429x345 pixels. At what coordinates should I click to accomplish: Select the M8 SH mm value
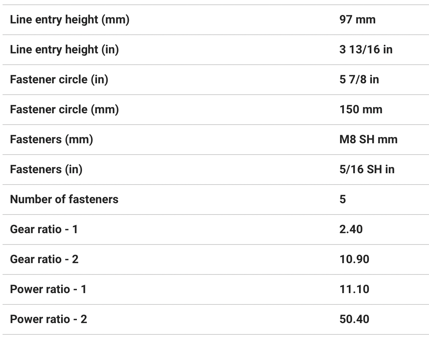point(368,140)
